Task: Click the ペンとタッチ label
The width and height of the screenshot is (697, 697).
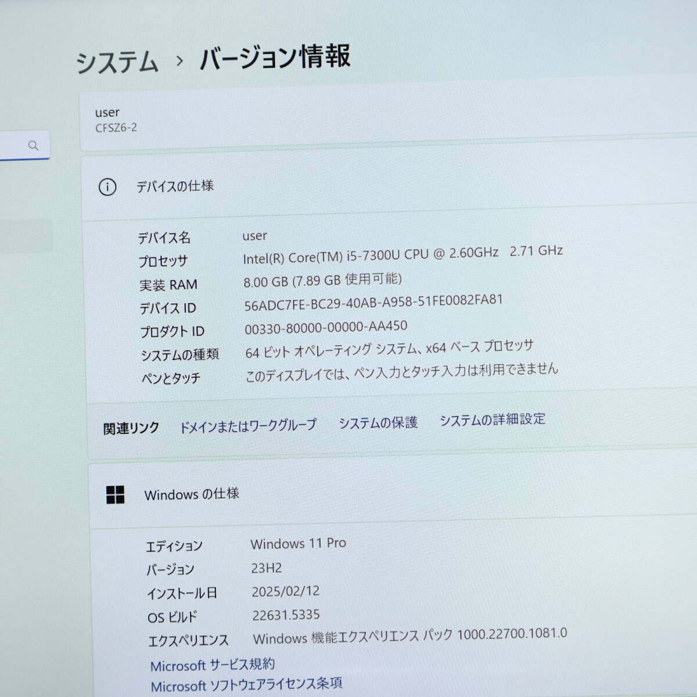Action: [171, 379]
